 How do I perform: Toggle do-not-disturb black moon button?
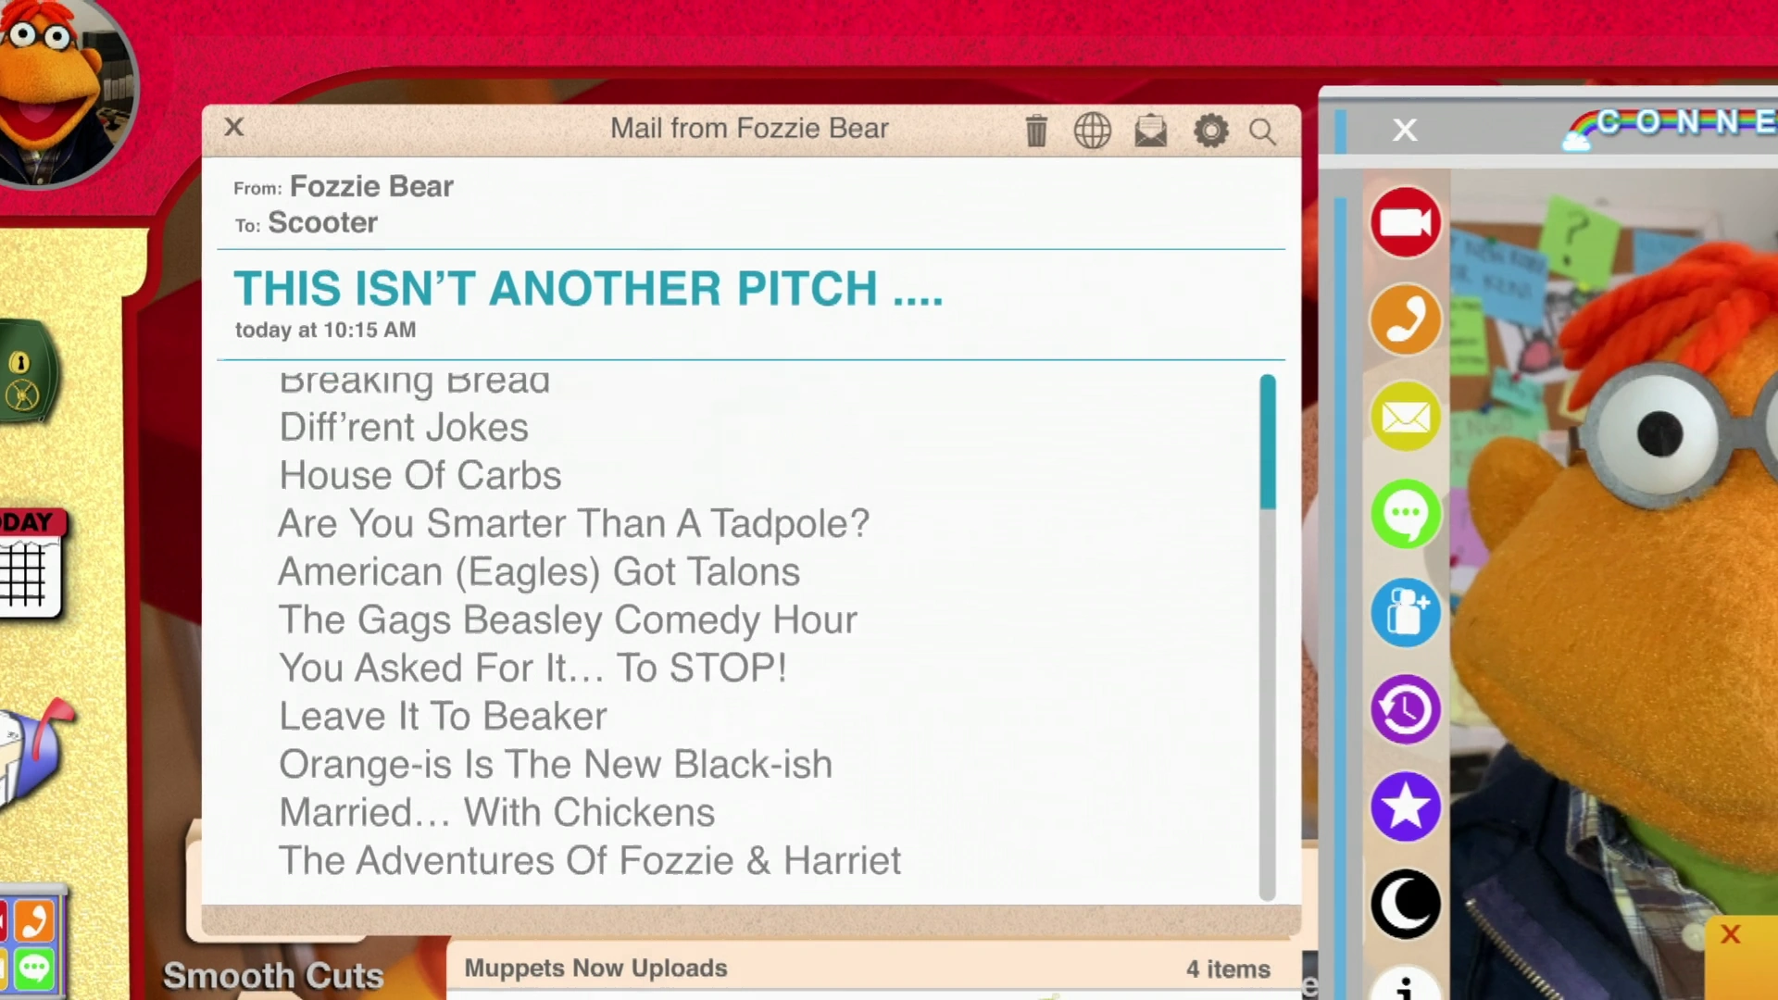(x=1405, y=904)
